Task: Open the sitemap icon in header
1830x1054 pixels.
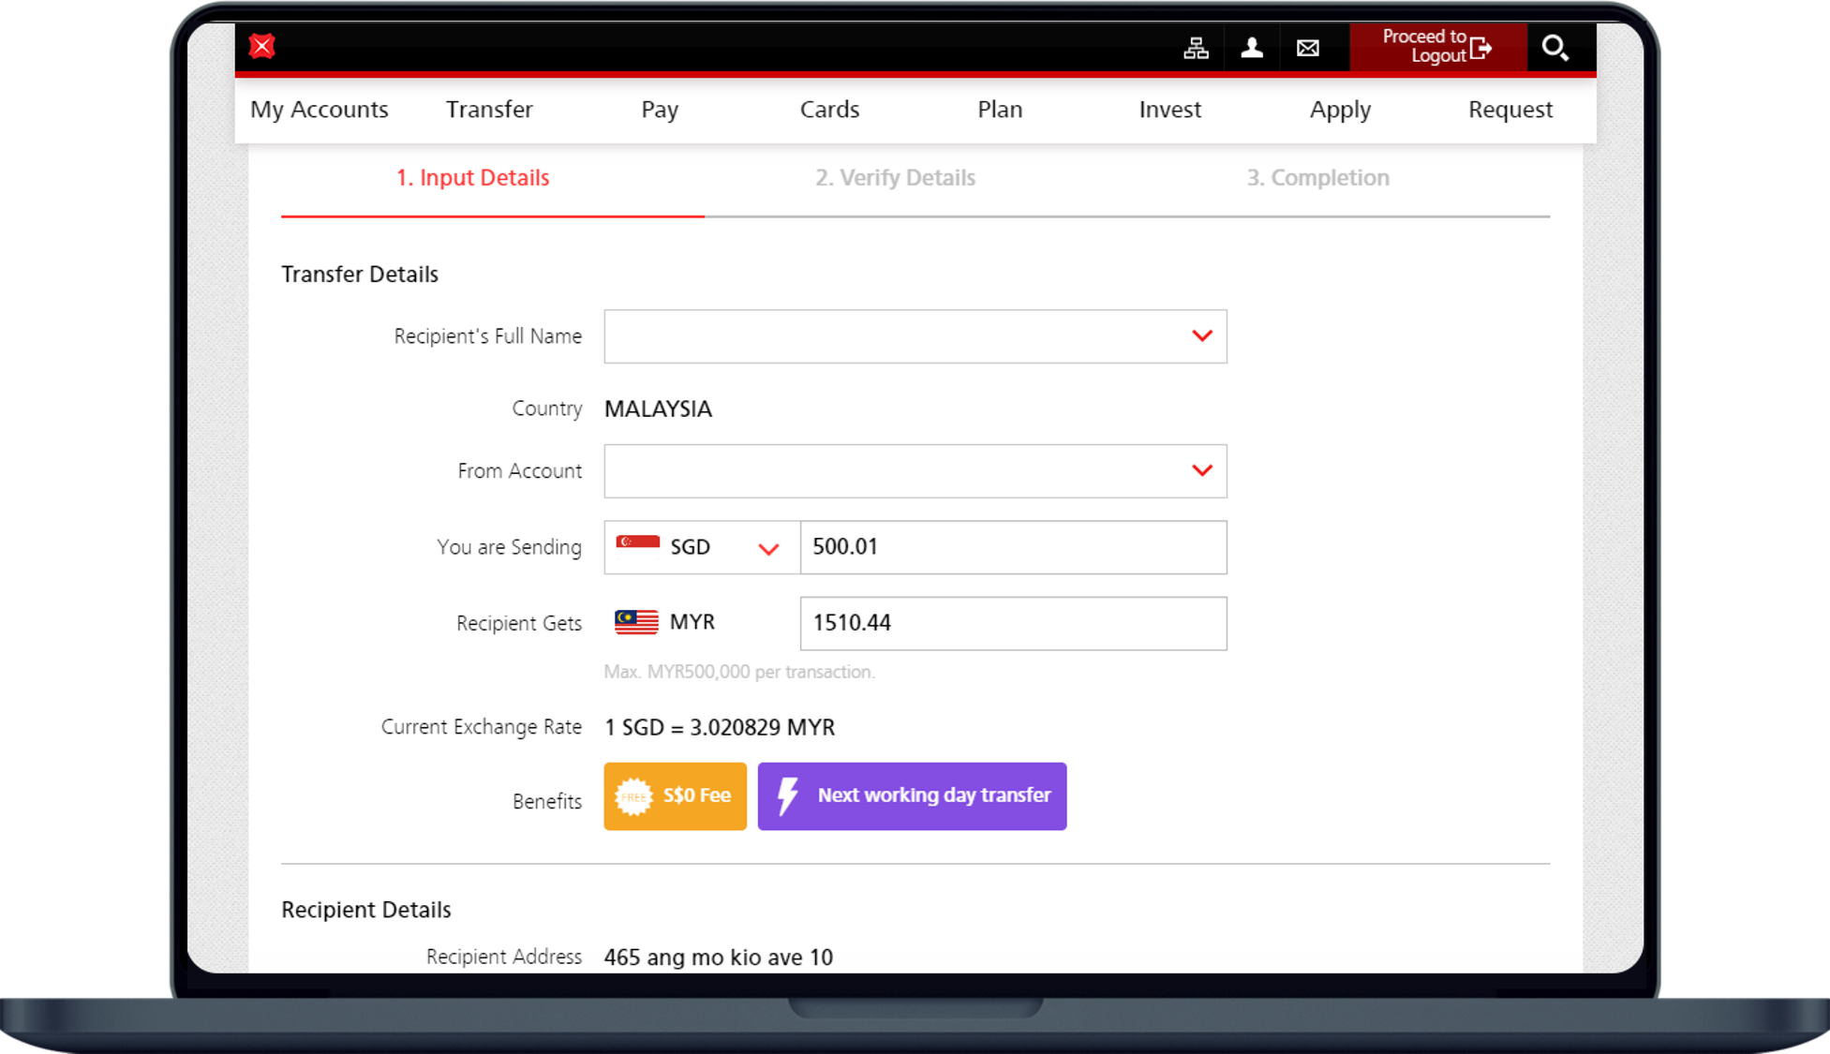Action: point(1196,48)
